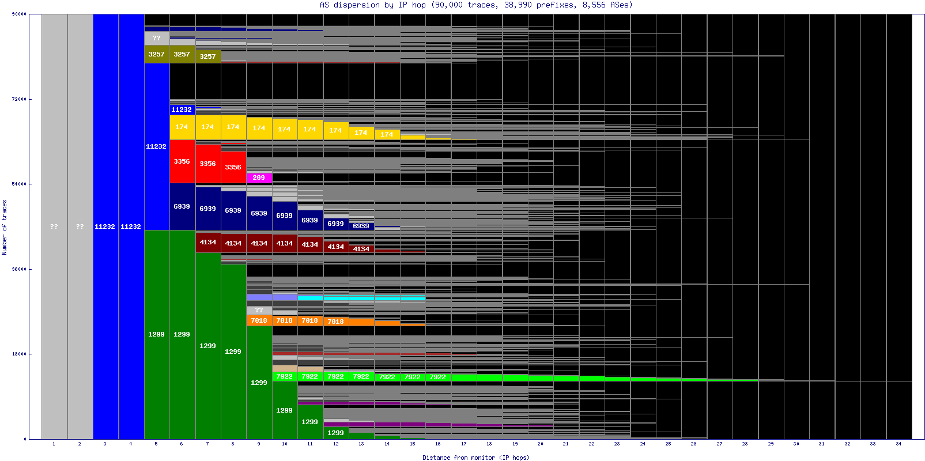Image resolution: width=925 pixels, height=461 pixels.
Task: Select the red 3356 block at hop 6
Action: [x=182, y=161]
